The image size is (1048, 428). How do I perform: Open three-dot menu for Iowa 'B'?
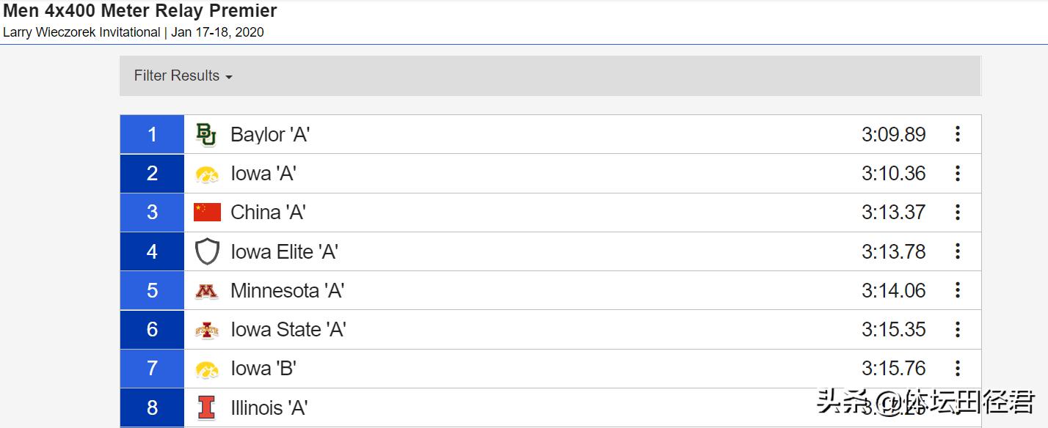tap(957, 368)
